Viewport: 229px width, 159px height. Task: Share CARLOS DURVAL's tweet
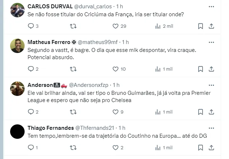[212, 26]
